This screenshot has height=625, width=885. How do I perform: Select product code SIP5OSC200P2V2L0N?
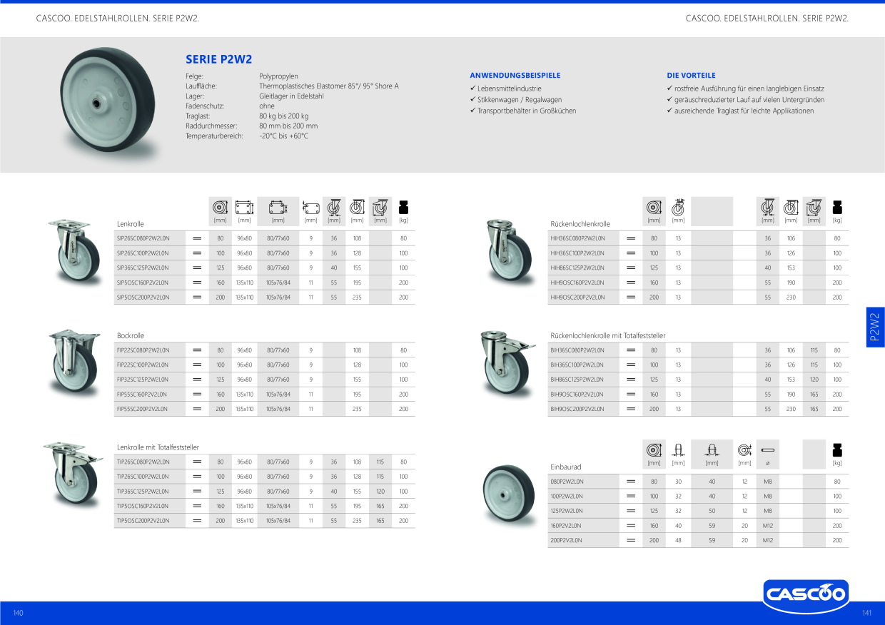pos(143,297)
